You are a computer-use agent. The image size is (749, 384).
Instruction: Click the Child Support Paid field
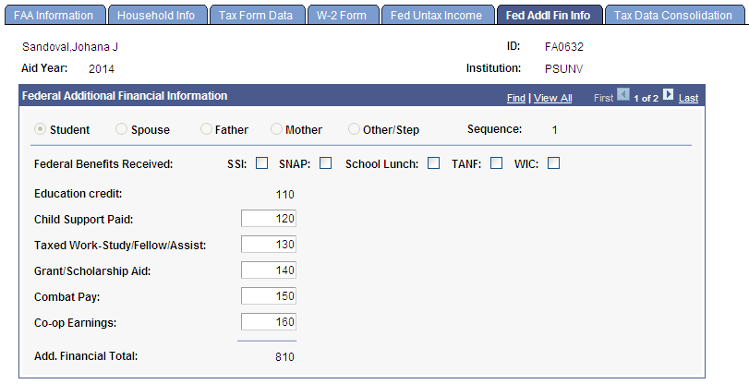pyautogui.click(x=269, y=219)
